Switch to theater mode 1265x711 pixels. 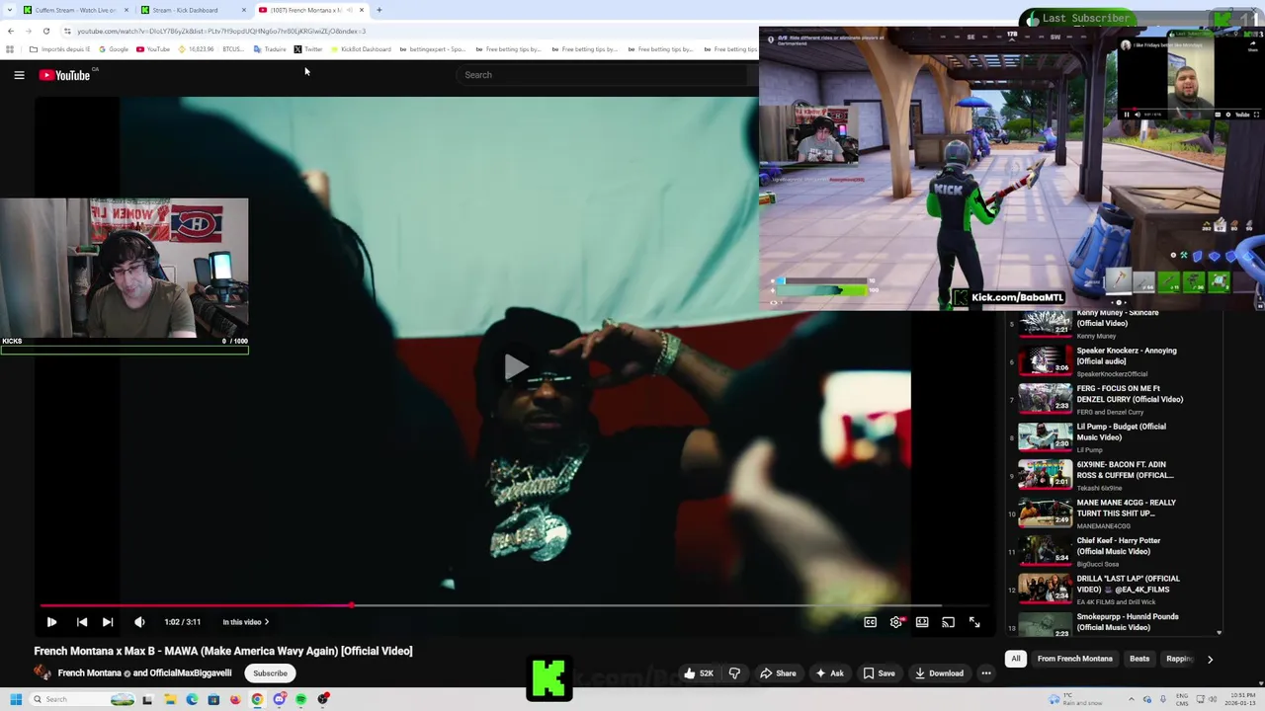(922, 622)
